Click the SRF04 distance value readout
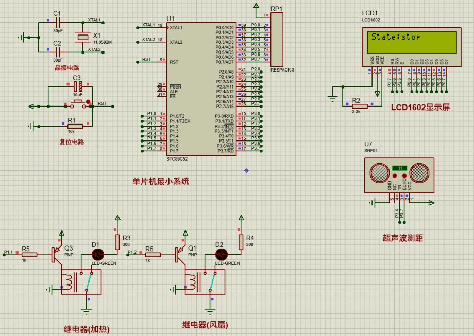 (x=399, y=168)
